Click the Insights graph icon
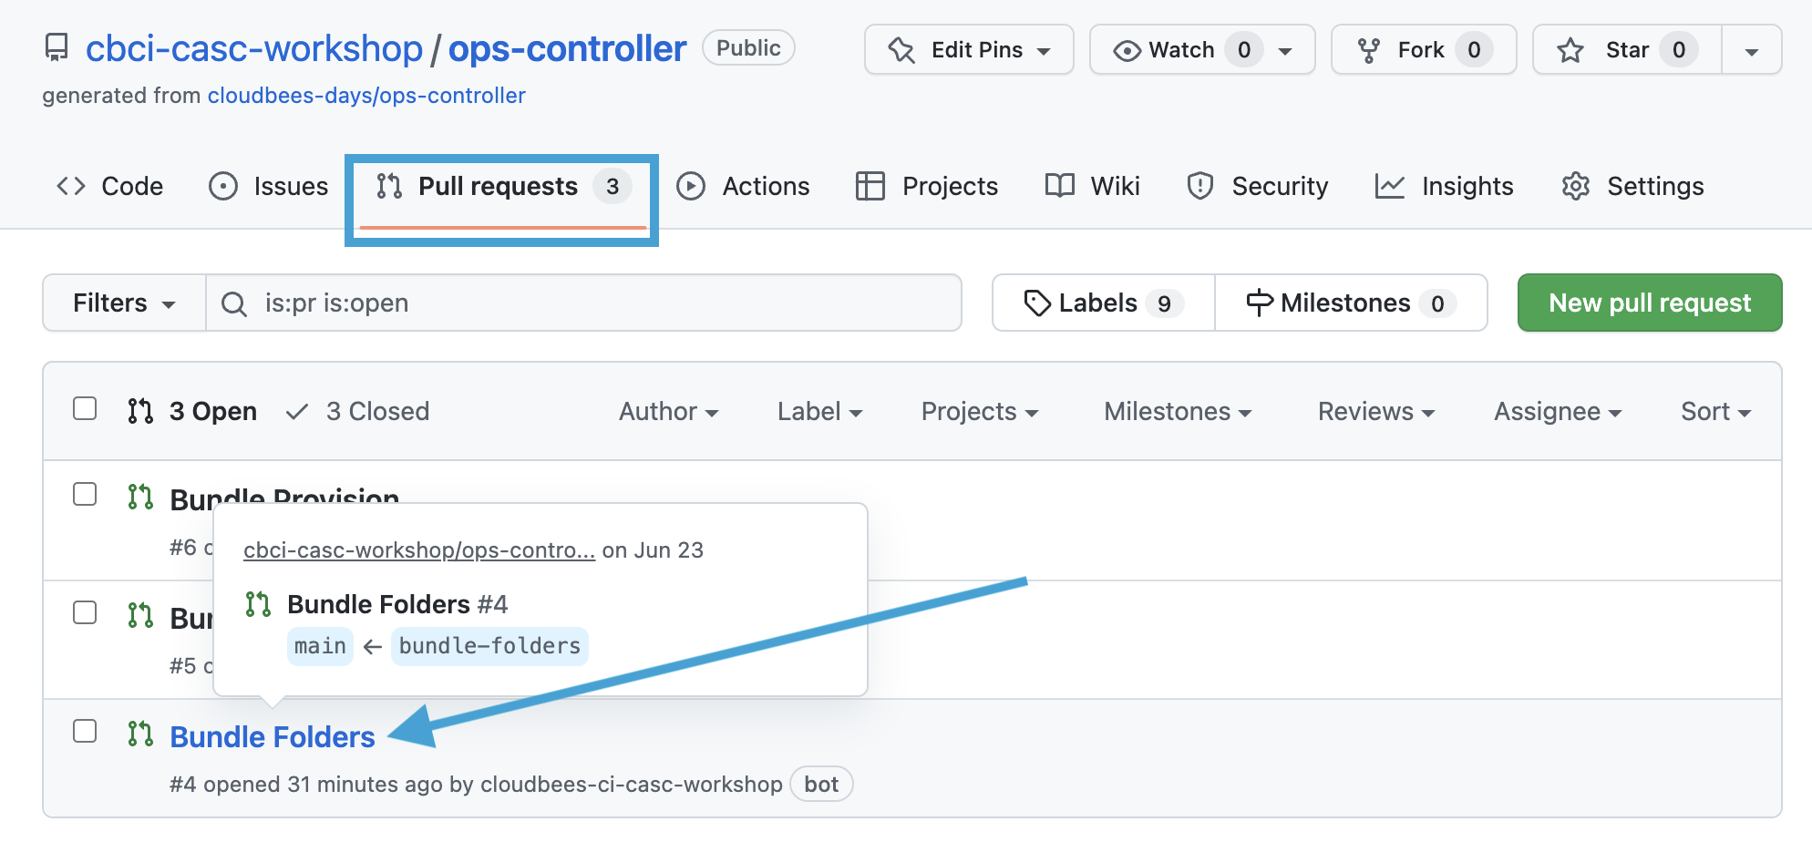 (1389, 186)
